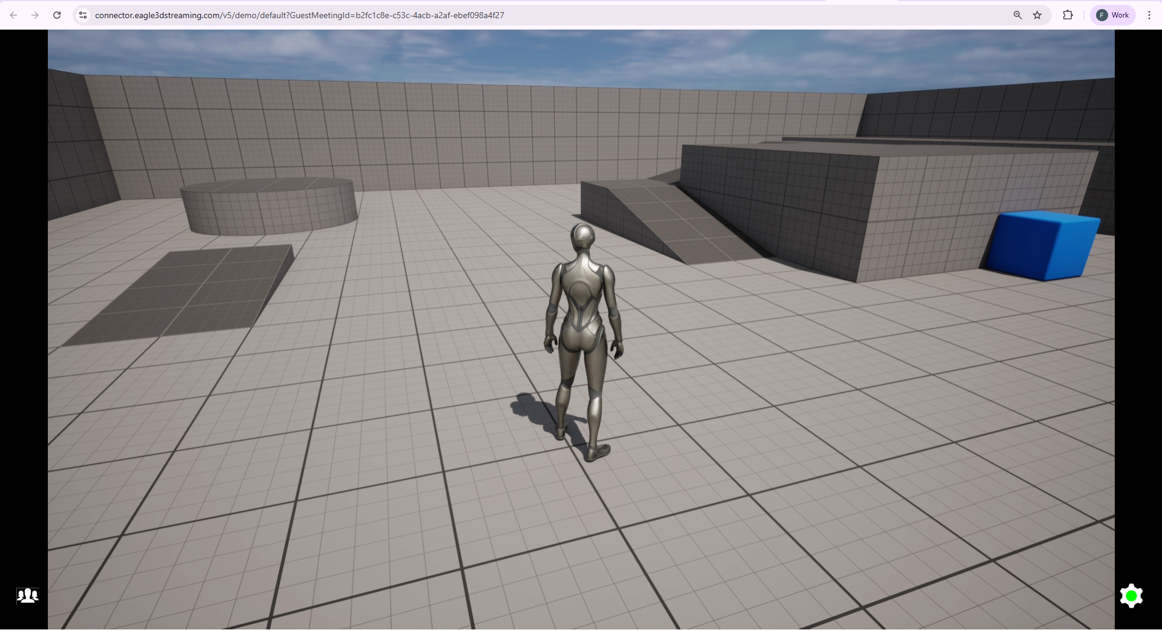Bookmark this page with the star icon

tap(1037, 15)
